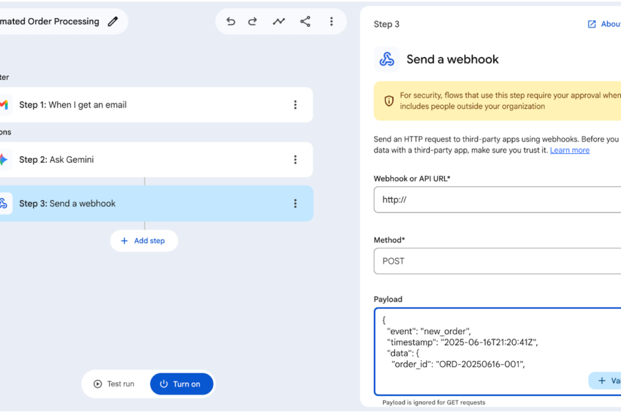The width and height of the screenshot is (621, 414).
Task: Open the activity chart icon
Action: click(279, 21)
